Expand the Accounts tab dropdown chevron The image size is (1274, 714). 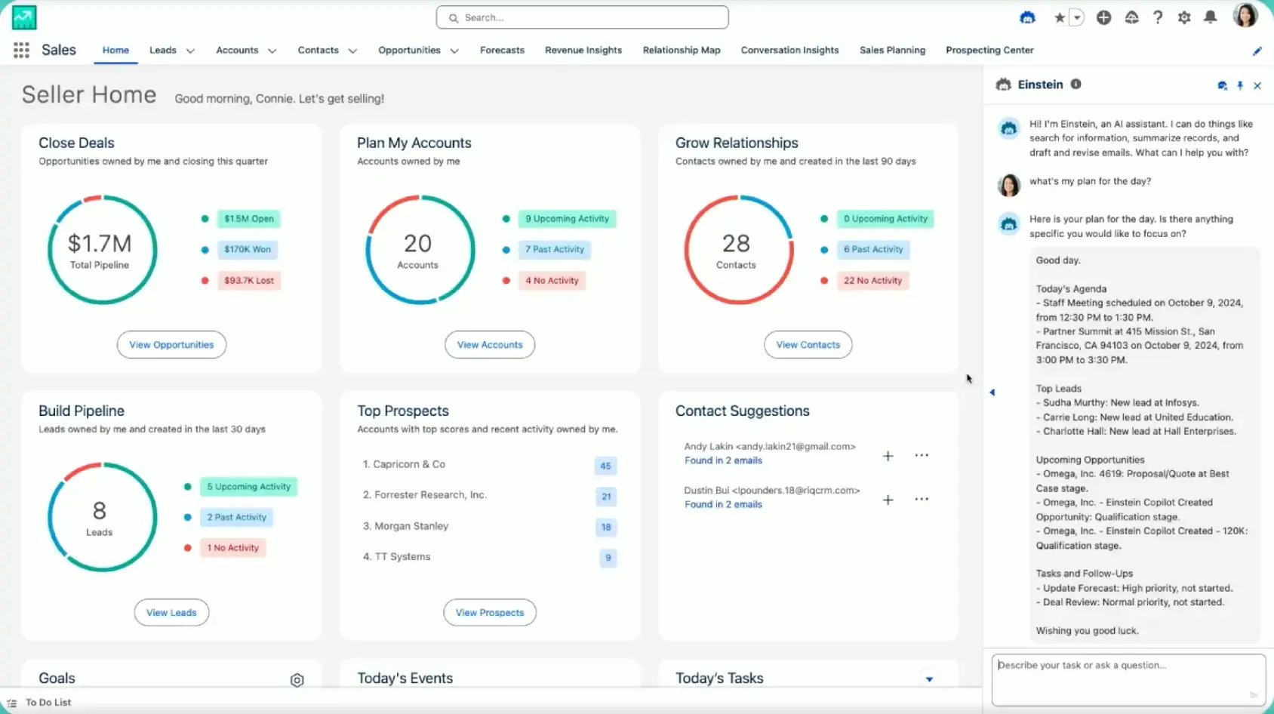(272, 51)
